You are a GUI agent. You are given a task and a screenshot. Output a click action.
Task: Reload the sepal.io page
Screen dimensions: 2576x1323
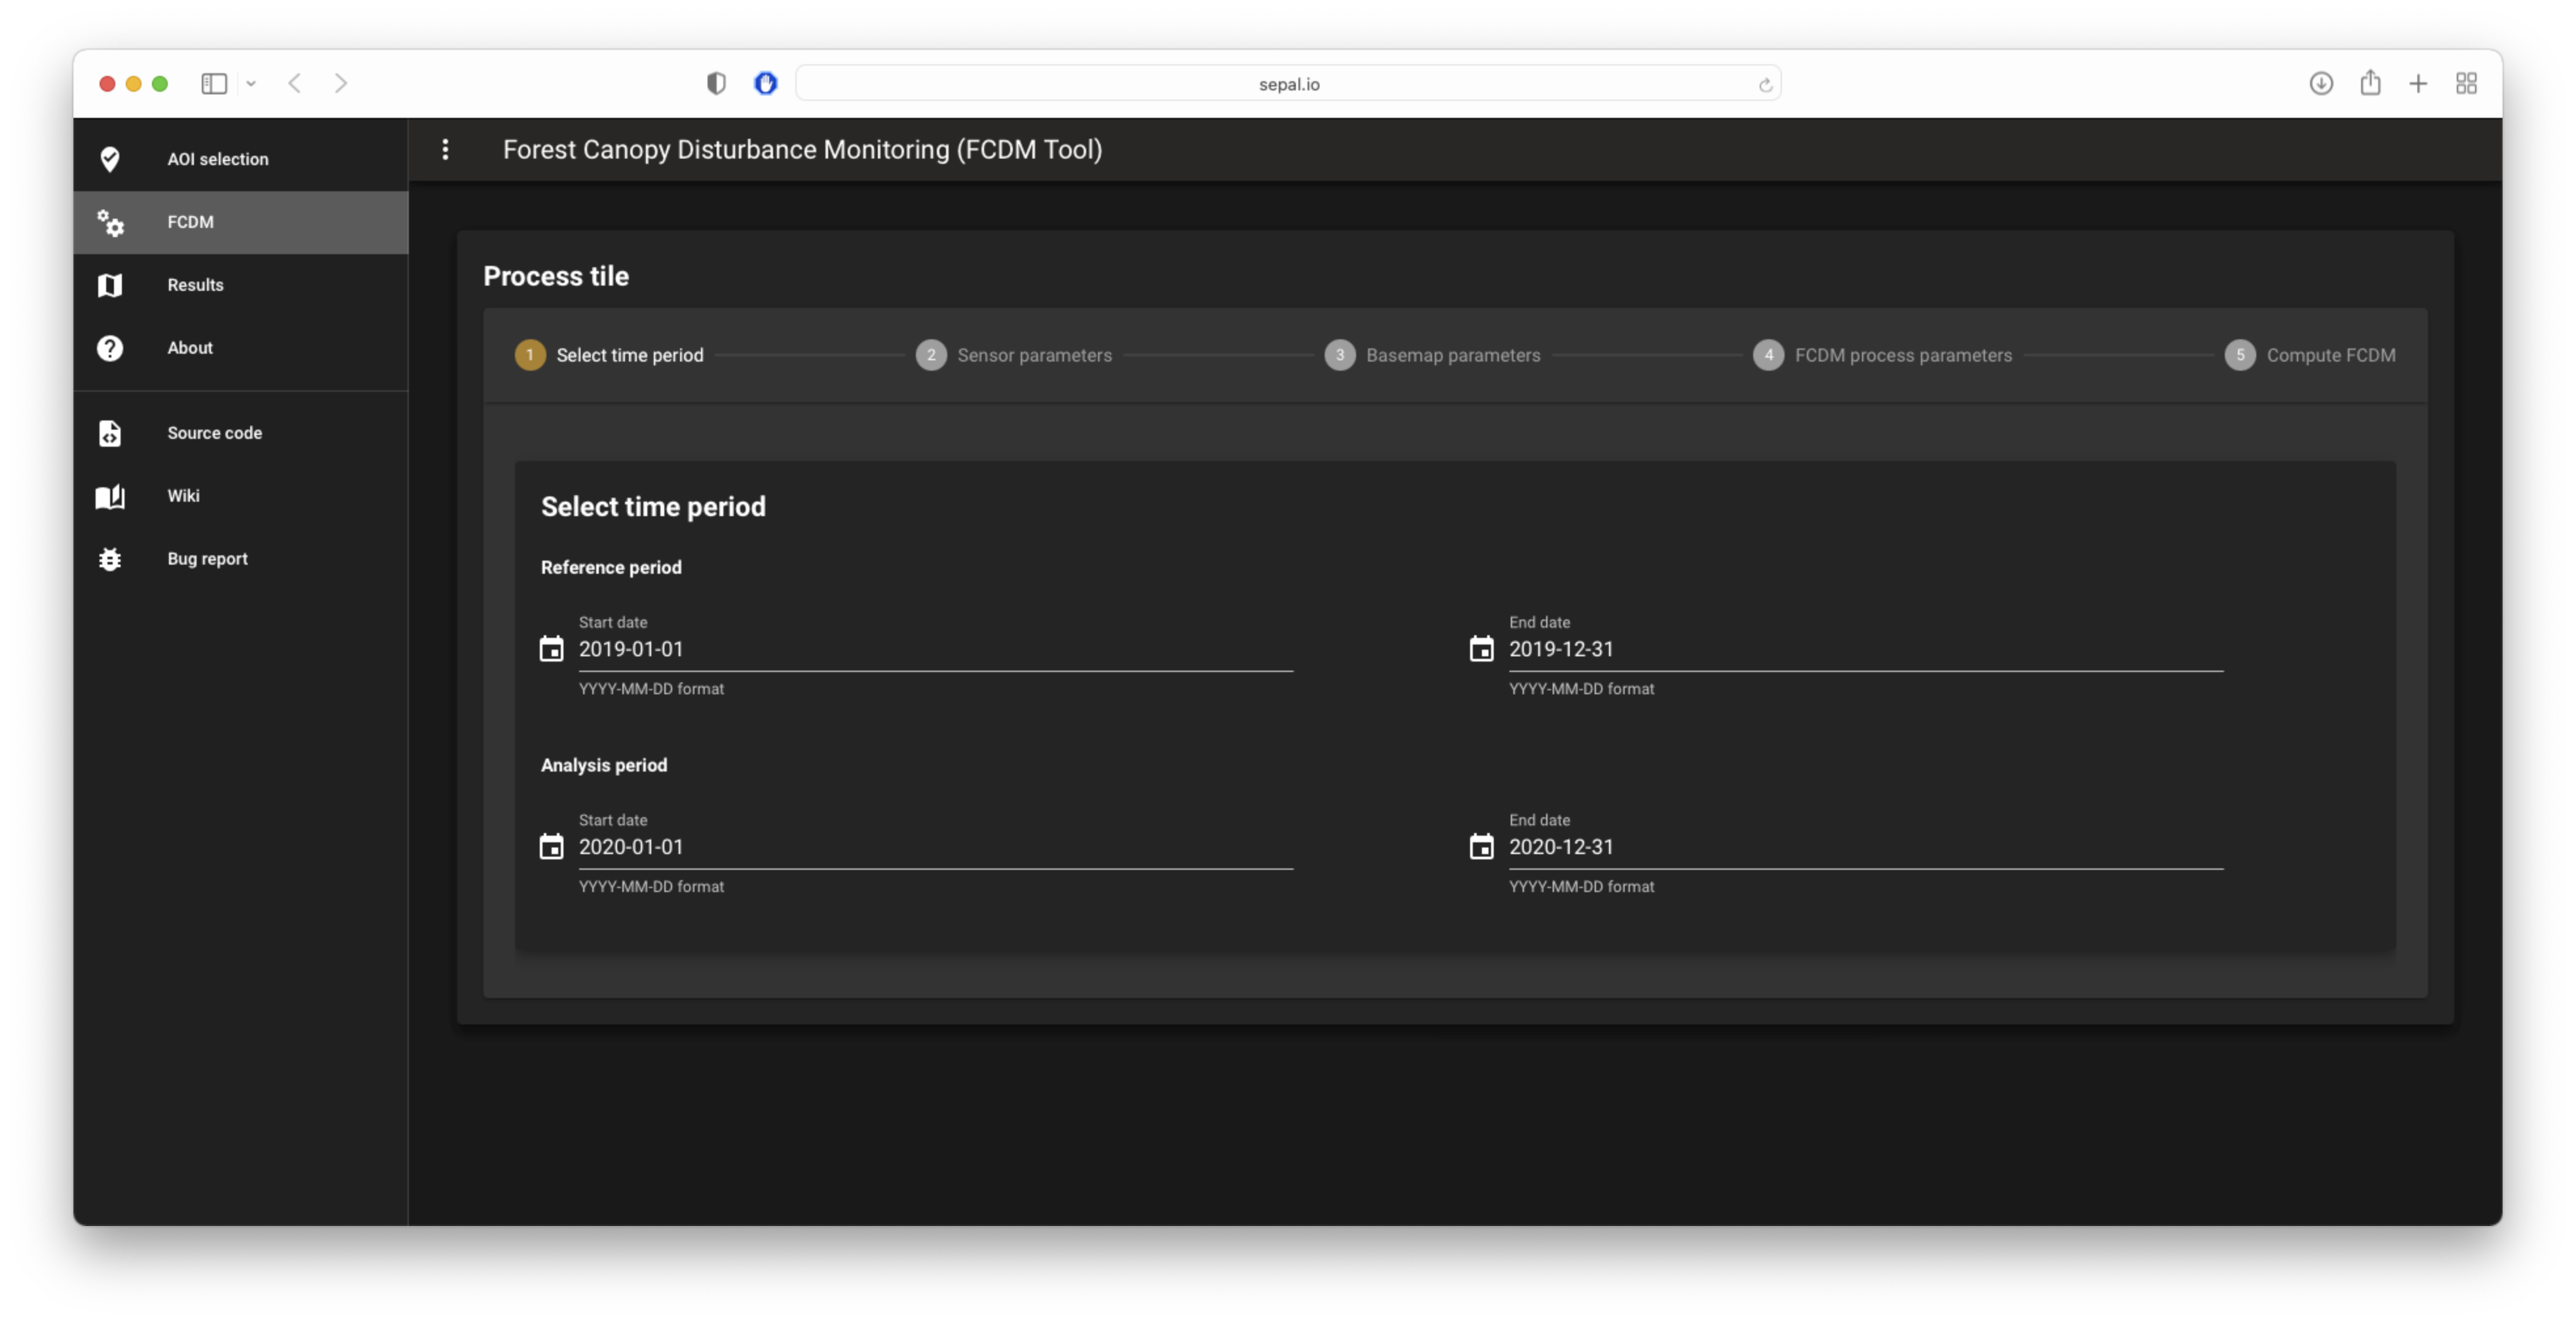coord(1765,85)
